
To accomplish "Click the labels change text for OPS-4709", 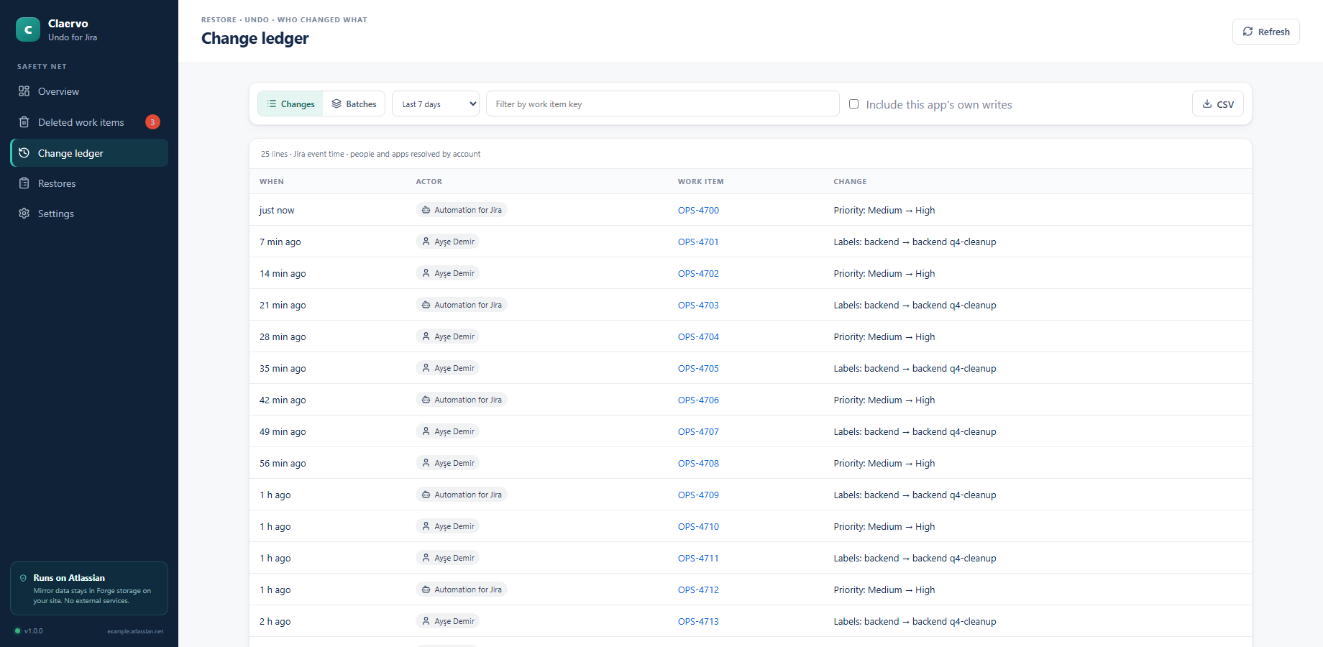I will [915, 495].
